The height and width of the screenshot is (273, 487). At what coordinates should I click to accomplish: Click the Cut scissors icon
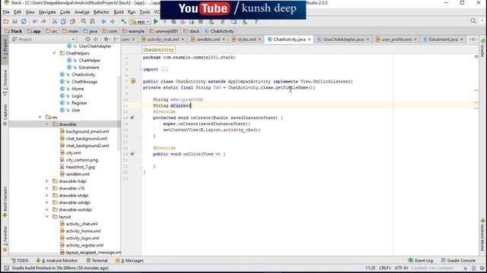pos(54,21)
